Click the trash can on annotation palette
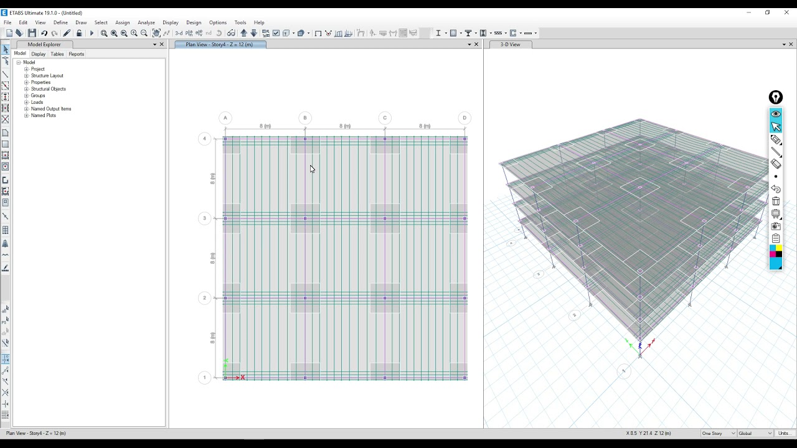This screenshot has width=797, height=448. 776,201
